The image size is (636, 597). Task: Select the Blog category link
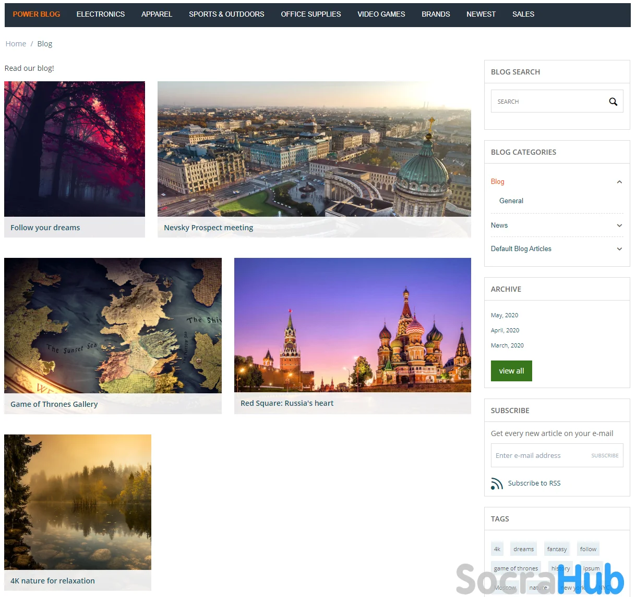coord(498,181)
